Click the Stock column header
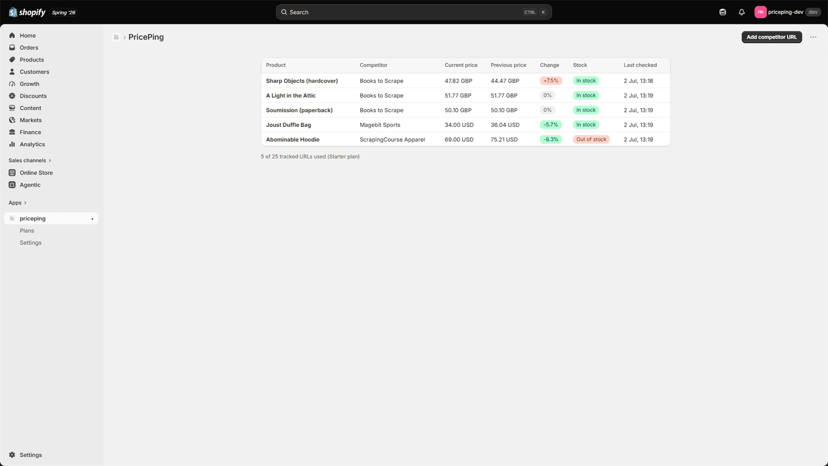828x466 pixels. click(580, 65)
